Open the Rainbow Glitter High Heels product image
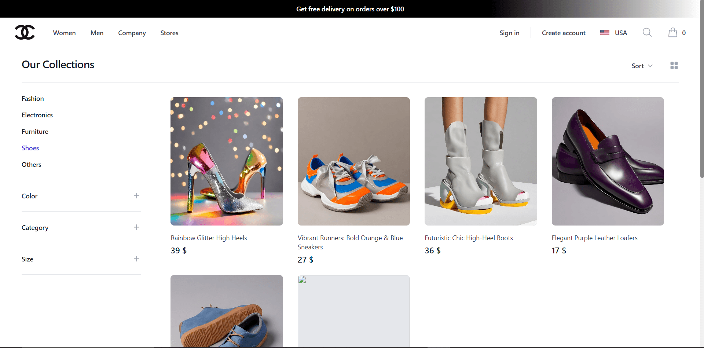This screenshot has width=704, height=348. point(227,161)
